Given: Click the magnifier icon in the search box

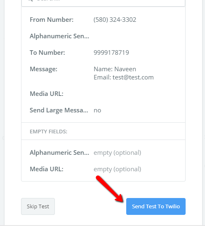Looking at the screenshot, I should click(31, 1).
